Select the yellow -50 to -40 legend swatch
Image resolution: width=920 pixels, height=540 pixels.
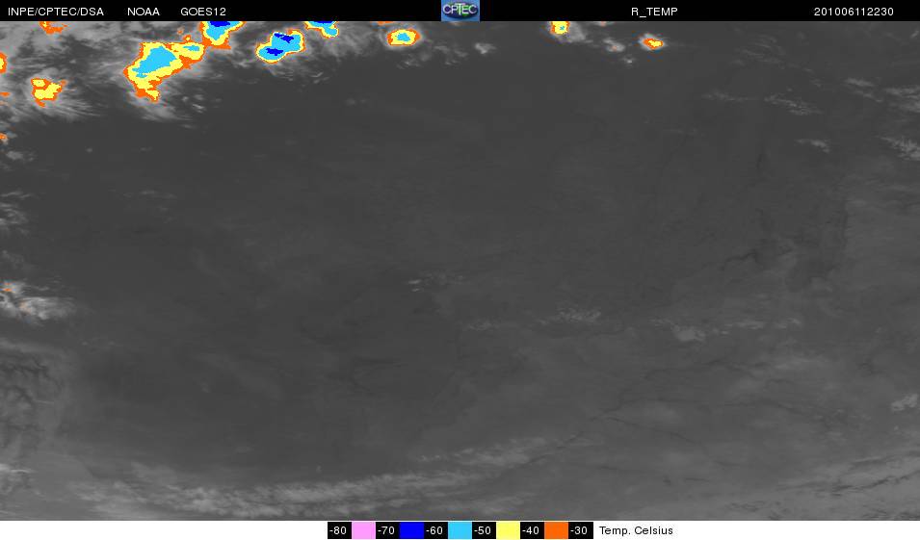(x=508, y=530)
